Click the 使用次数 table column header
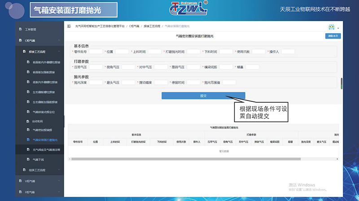 [181, 142]
